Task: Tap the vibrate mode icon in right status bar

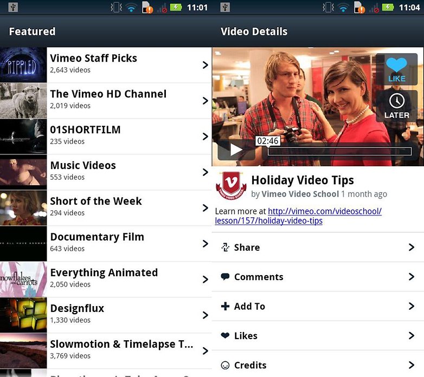Action: pos(328,7)
